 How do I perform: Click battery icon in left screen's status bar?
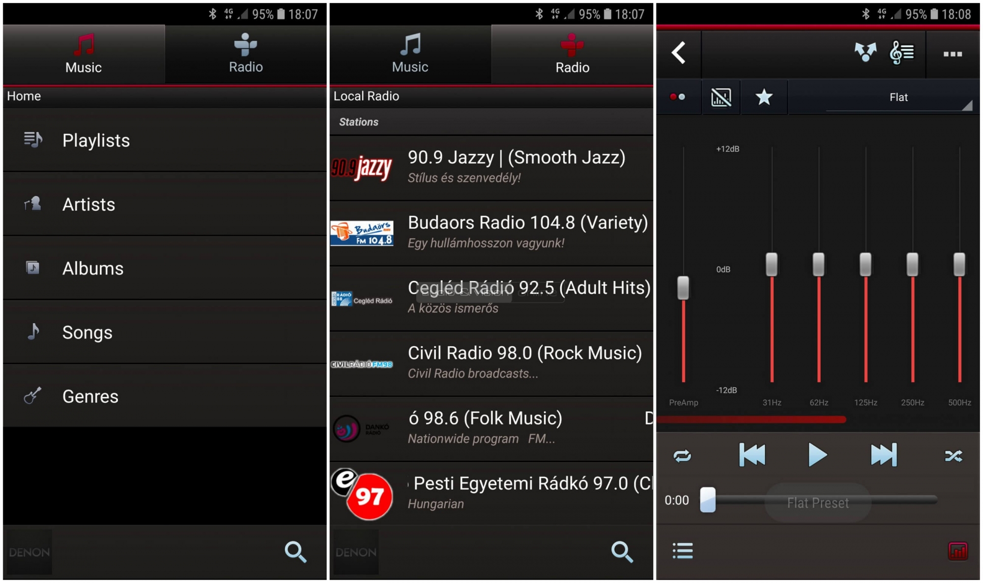tap(281, 14)
